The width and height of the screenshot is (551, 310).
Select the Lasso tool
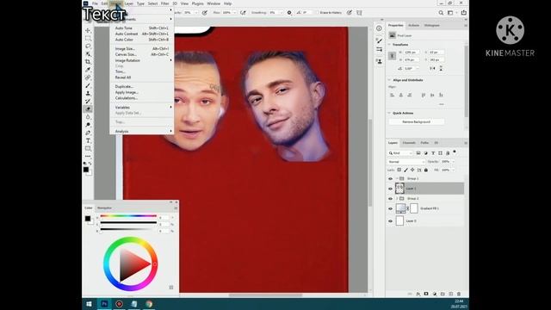tap(88, 46)
